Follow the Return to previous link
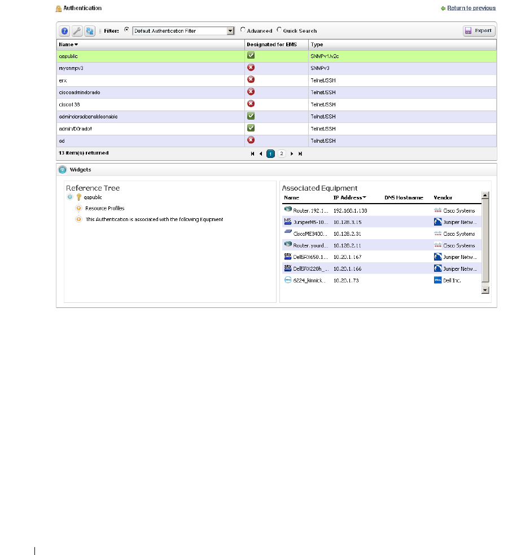508x555 pixels. 471,8
